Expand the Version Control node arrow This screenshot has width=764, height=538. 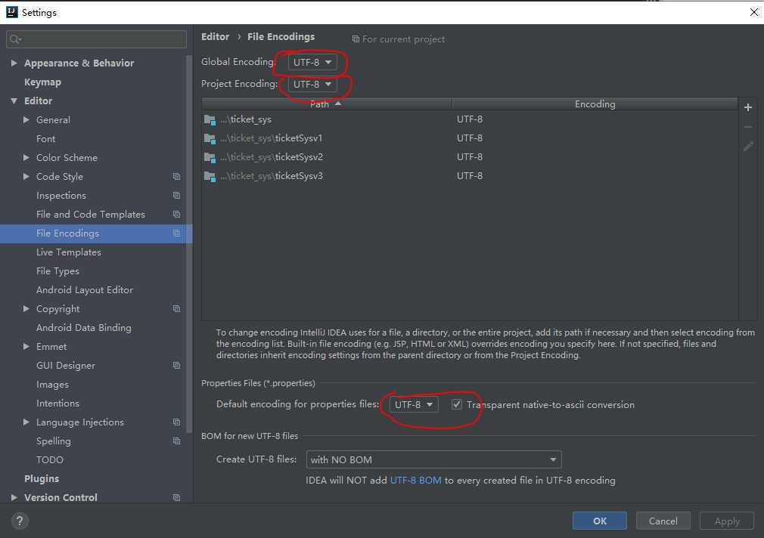pyautogui.click(x=14, y=498)
